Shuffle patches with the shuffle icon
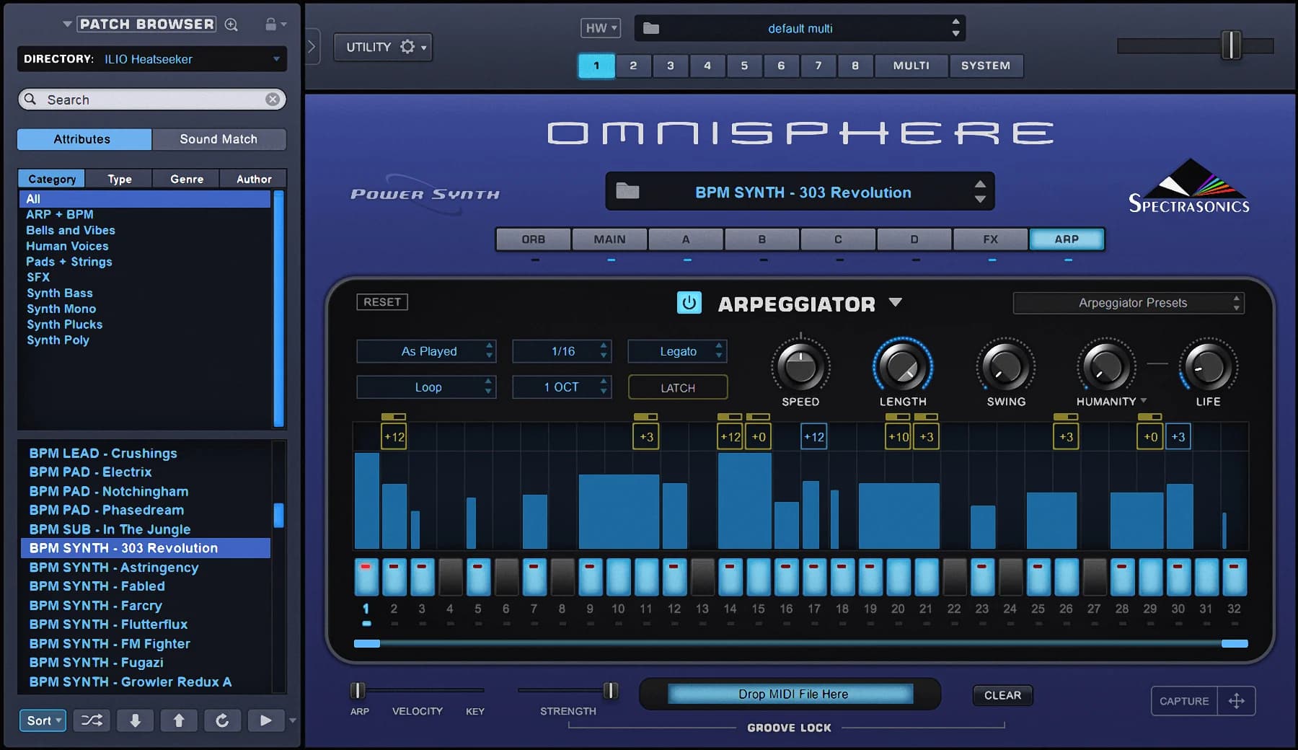The width and height of the screenshot is (1298, 750). click(91, 720)
